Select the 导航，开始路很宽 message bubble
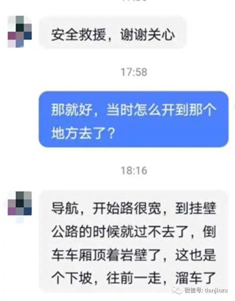This screenshot has height=301, width=235. 134,241
